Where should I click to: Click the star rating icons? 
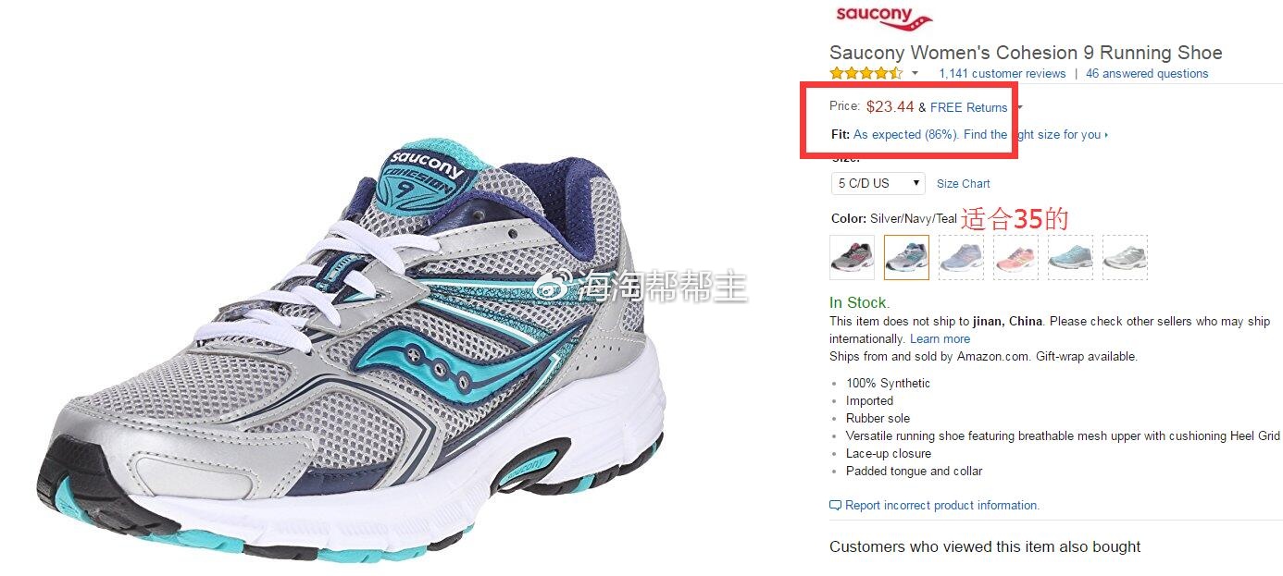click(866, 73)
